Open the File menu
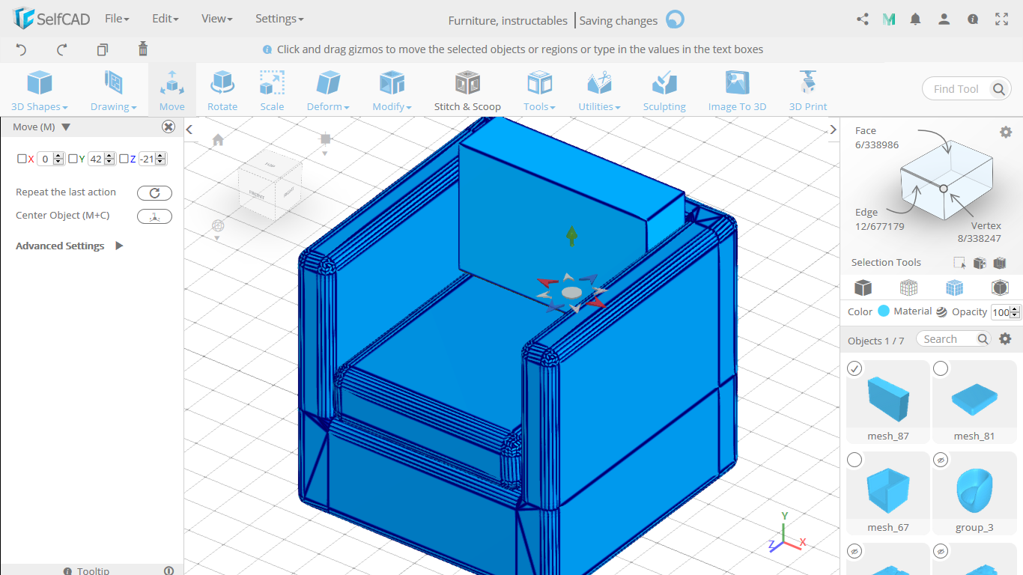Image resolution: width=1023 pixels, height=575 pixels. (117, 19)
